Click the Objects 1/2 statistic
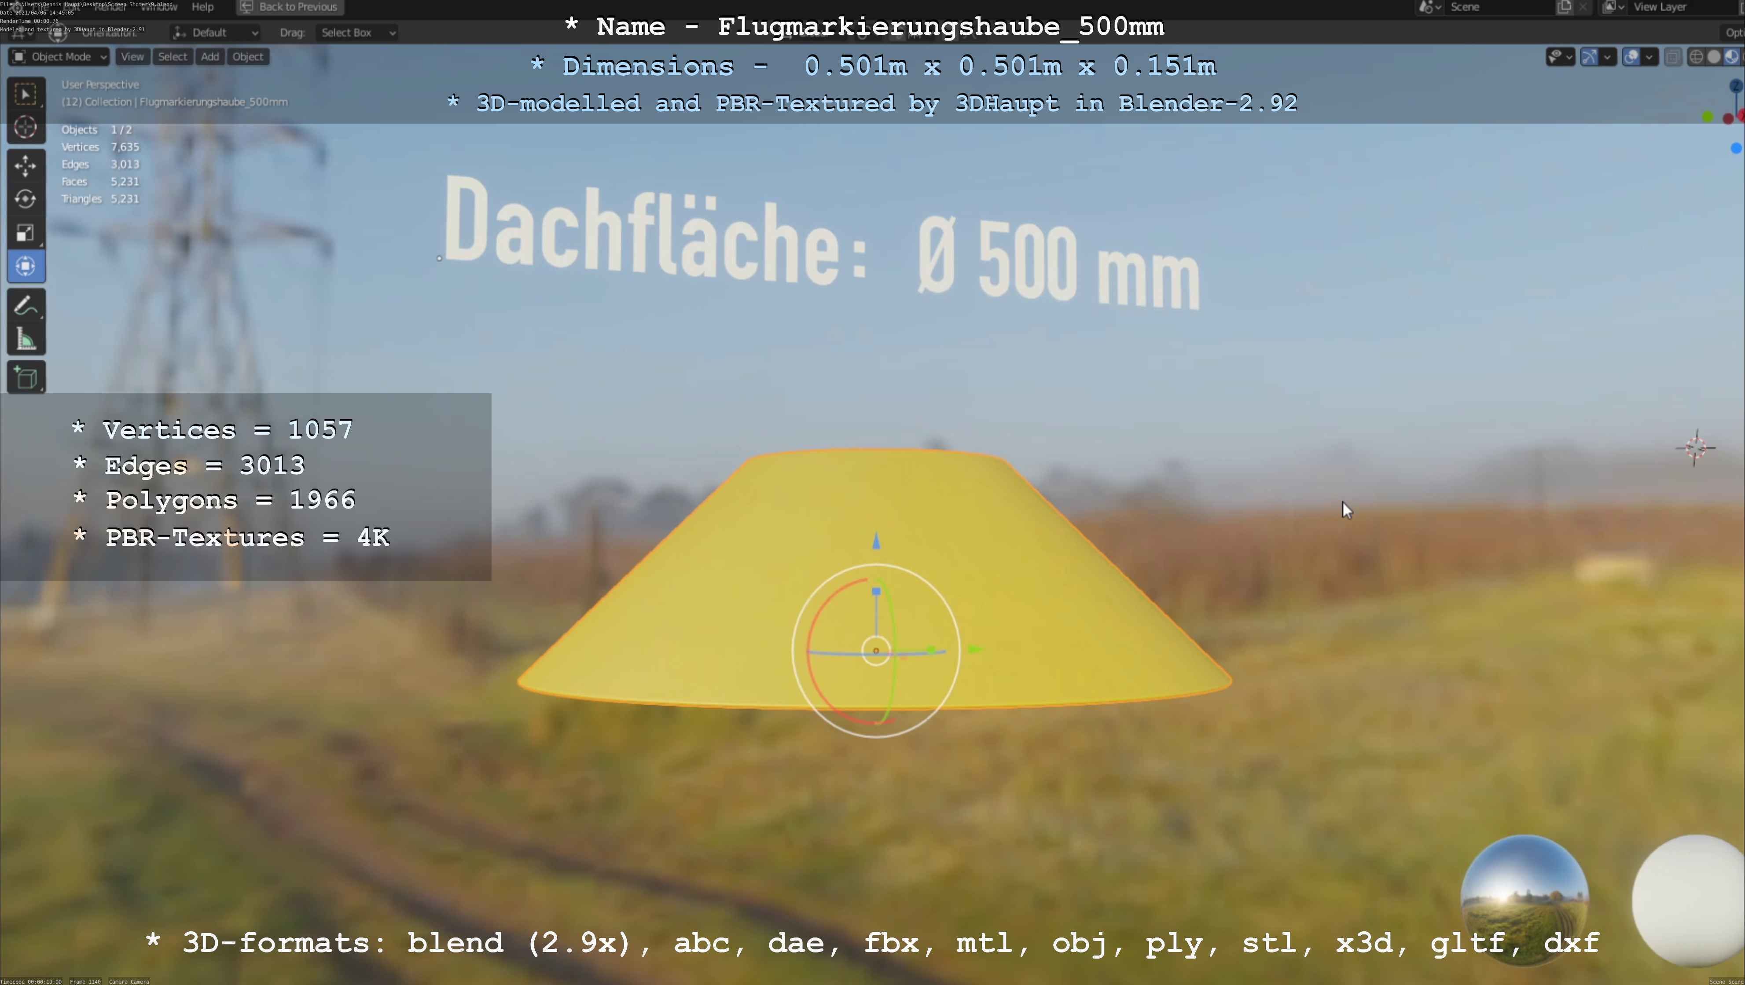This screenshot has height=985, width=1745. coord(97,130)
